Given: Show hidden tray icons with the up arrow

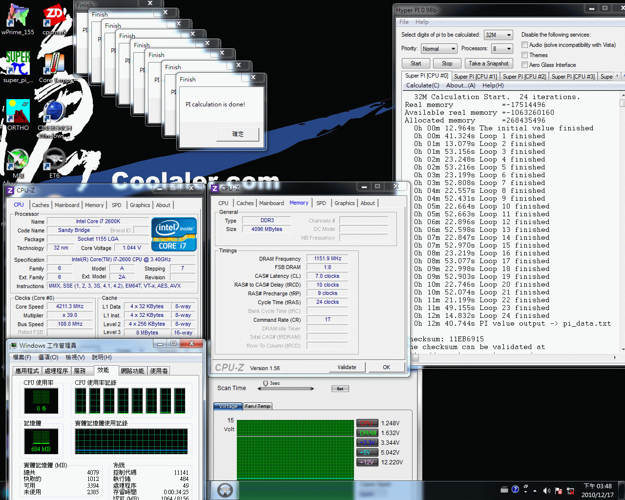Looking at the screenshot, I should 535,491.
